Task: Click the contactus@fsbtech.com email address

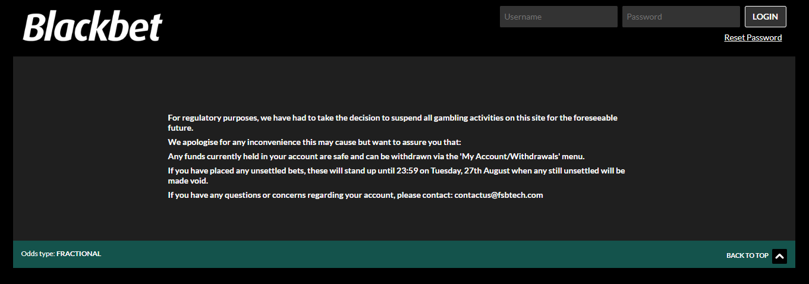Action: (x=499, y=195)
